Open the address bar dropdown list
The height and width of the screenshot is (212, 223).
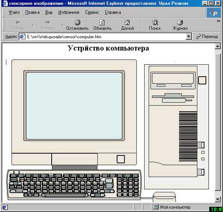tap(188, 37)
